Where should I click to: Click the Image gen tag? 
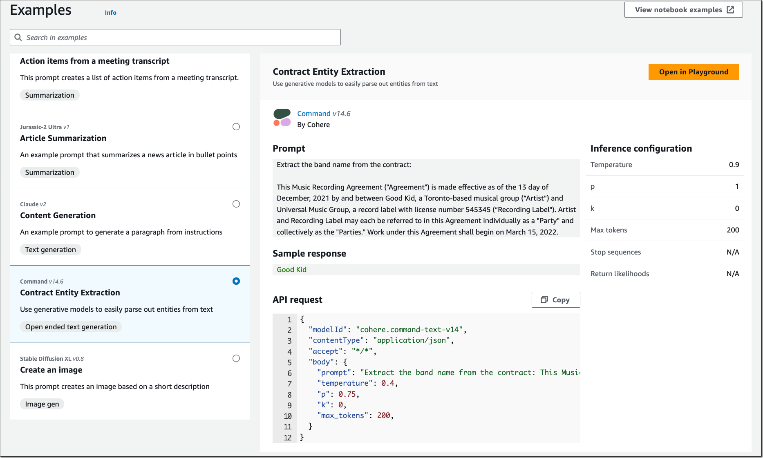(42, 404)
